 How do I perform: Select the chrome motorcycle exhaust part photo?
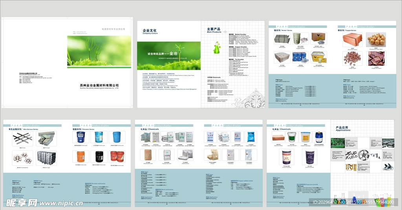click(388, 167)
